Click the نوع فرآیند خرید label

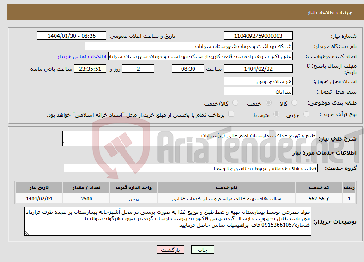338,114
